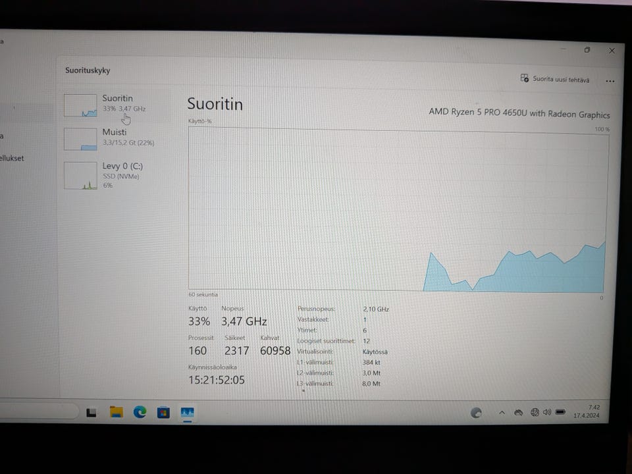Open Microsoft Edge from the taskbar
Screen dimensions: 632x474
(x=140, y=412)
